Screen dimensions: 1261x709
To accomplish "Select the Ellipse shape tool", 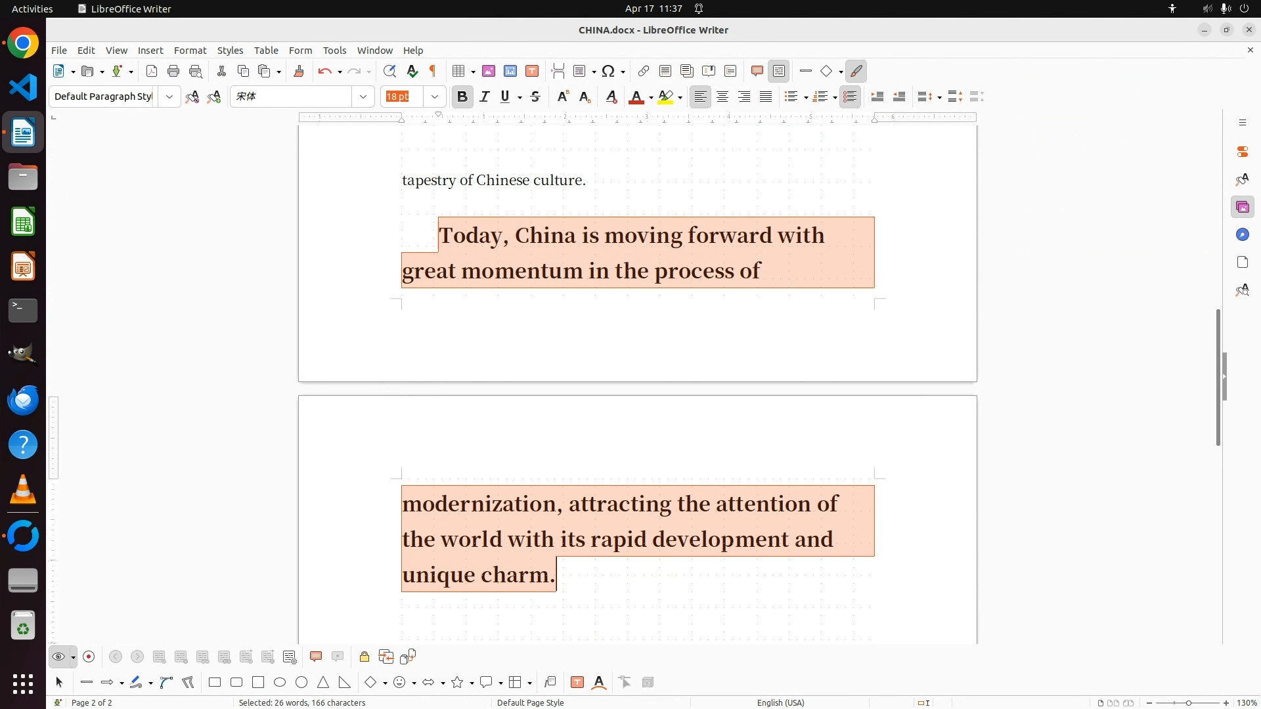I will (x=280, y=683).
